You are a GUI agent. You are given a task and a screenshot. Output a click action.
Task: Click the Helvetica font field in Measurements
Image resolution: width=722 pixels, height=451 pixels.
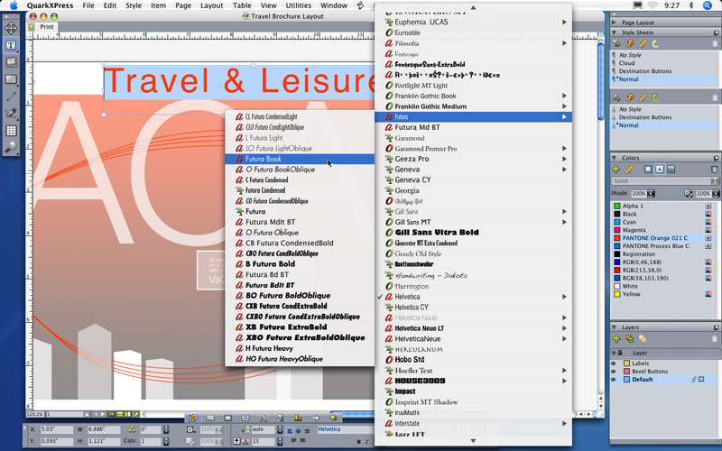(344, 429)
